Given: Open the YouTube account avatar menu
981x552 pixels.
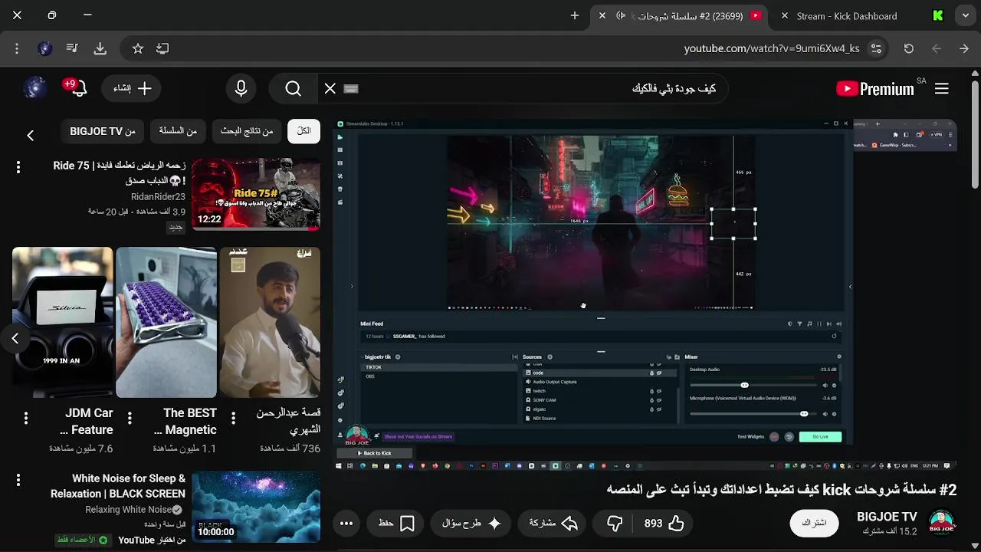Looking at the screenshot, I should pyautogui.click(x=34, y=88).
